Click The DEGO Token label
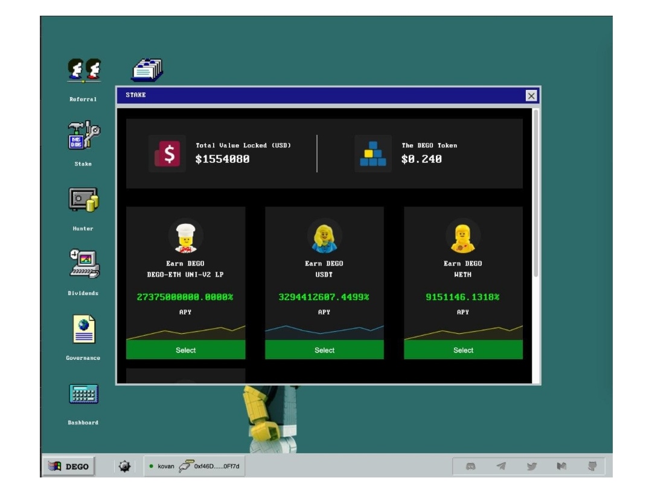This screenshot has height=501, width=652. 430,145
